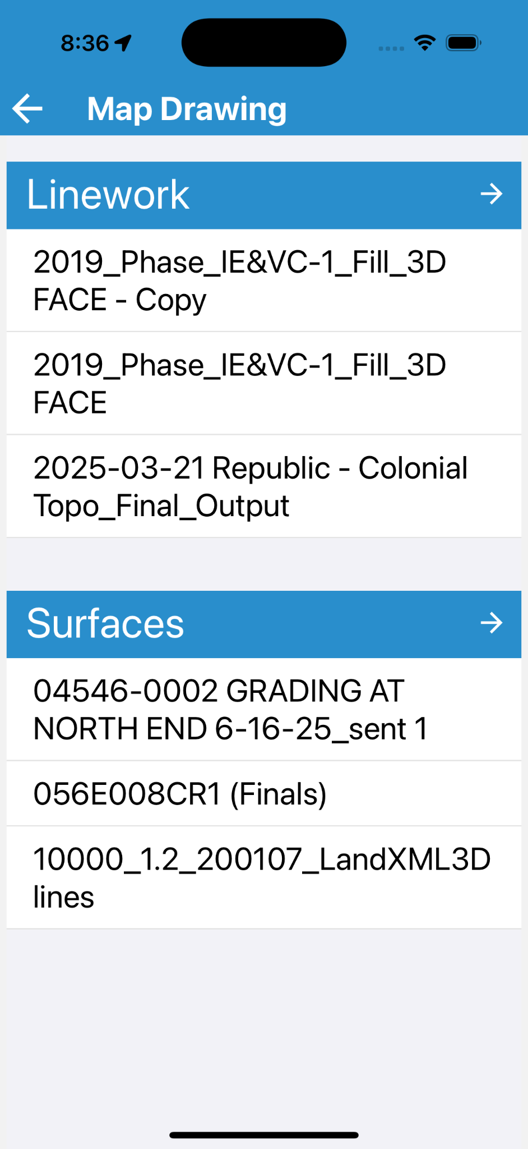Select the Linework header label
This screenshot has height=1149, width=528.
(108, 195)
